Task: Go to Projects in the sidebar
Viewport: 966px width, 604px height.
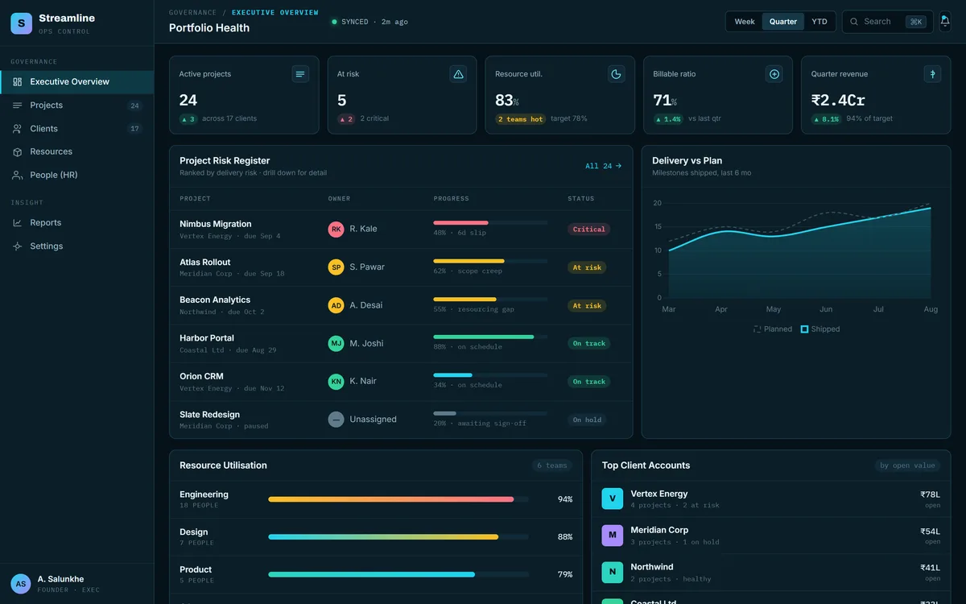Action: tap(76, 105)
